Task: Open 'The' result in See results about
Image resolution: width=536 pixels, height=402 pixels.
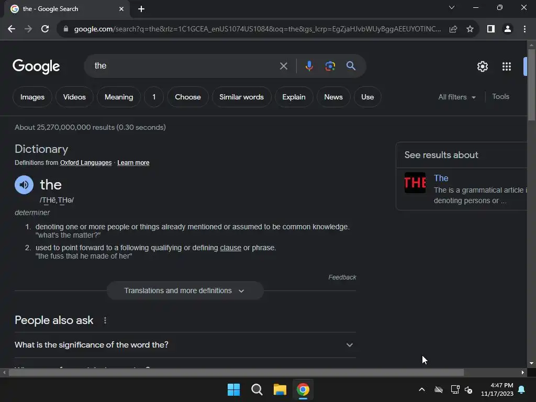Action: pyautogui.click(x=441, y=178)
